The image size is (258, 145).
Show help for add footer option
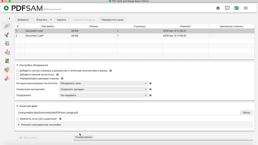click(x=57, y=75)
